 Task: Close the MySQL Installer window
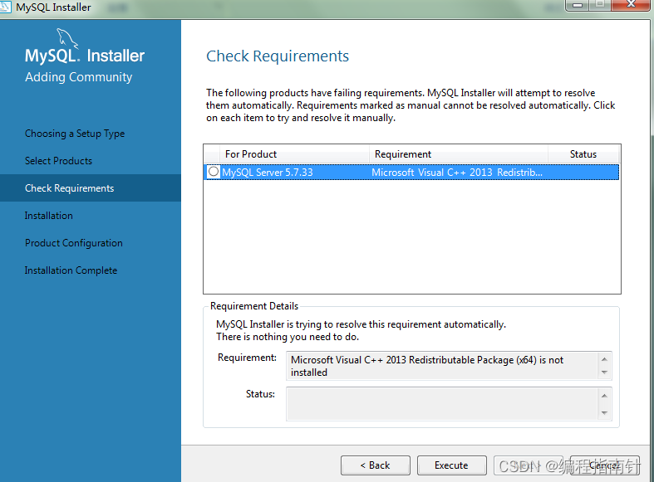[x=631, y=5]
